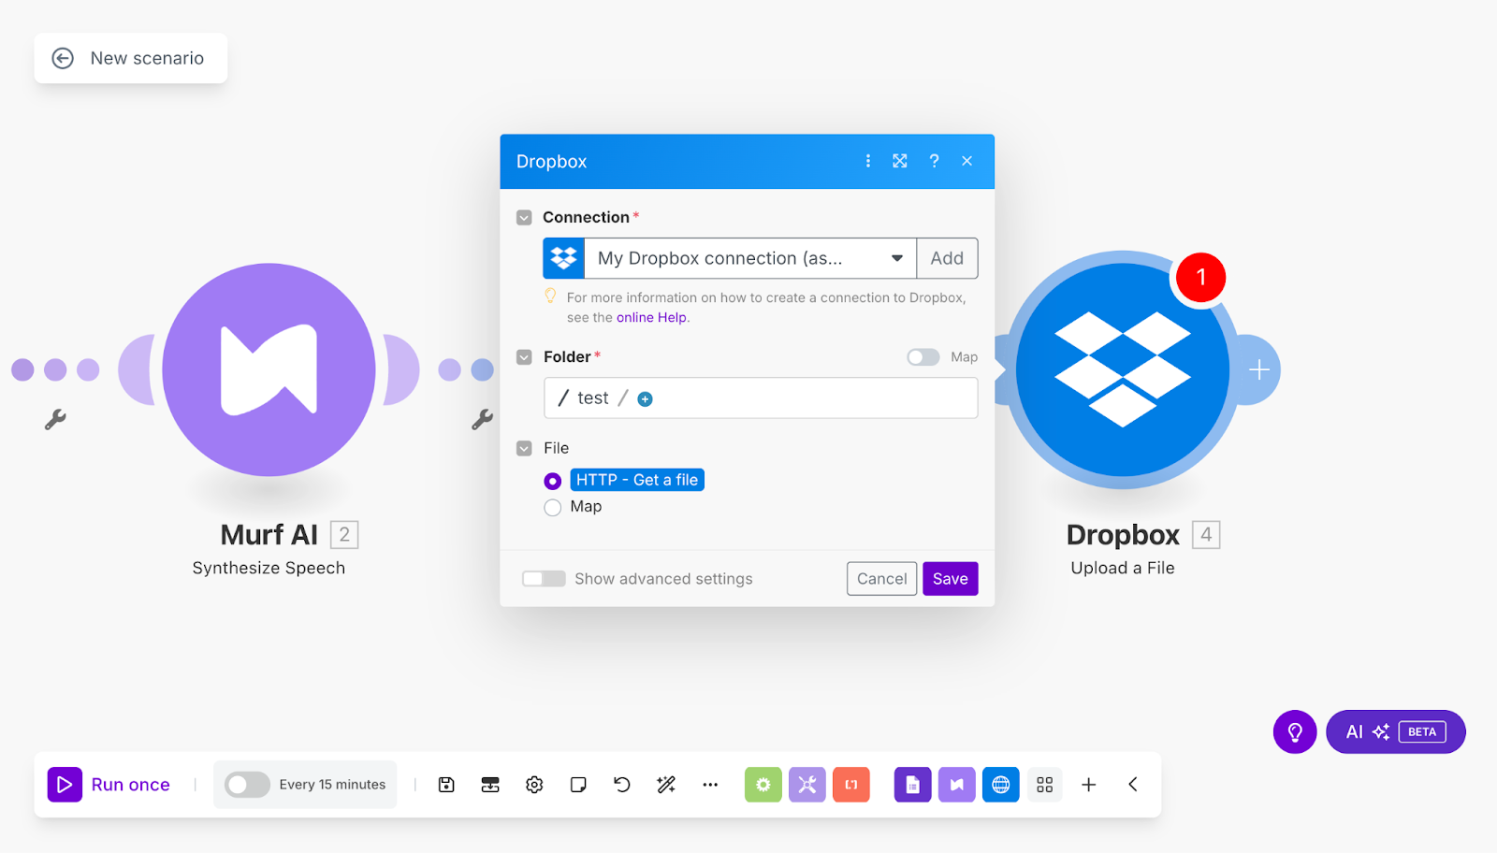Viewport: 1497px width, 853px height.
Task: Save the scenario using the save icon
Action: 446,785
